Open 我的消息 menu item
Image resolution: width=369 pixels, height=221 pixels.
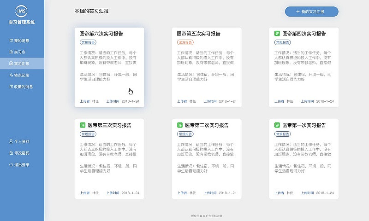coord(22,41)
